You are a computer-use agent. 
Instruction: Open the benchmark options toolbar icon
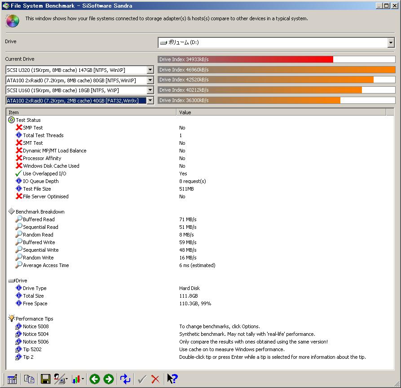pyautogui.click(x=12, y=379)
